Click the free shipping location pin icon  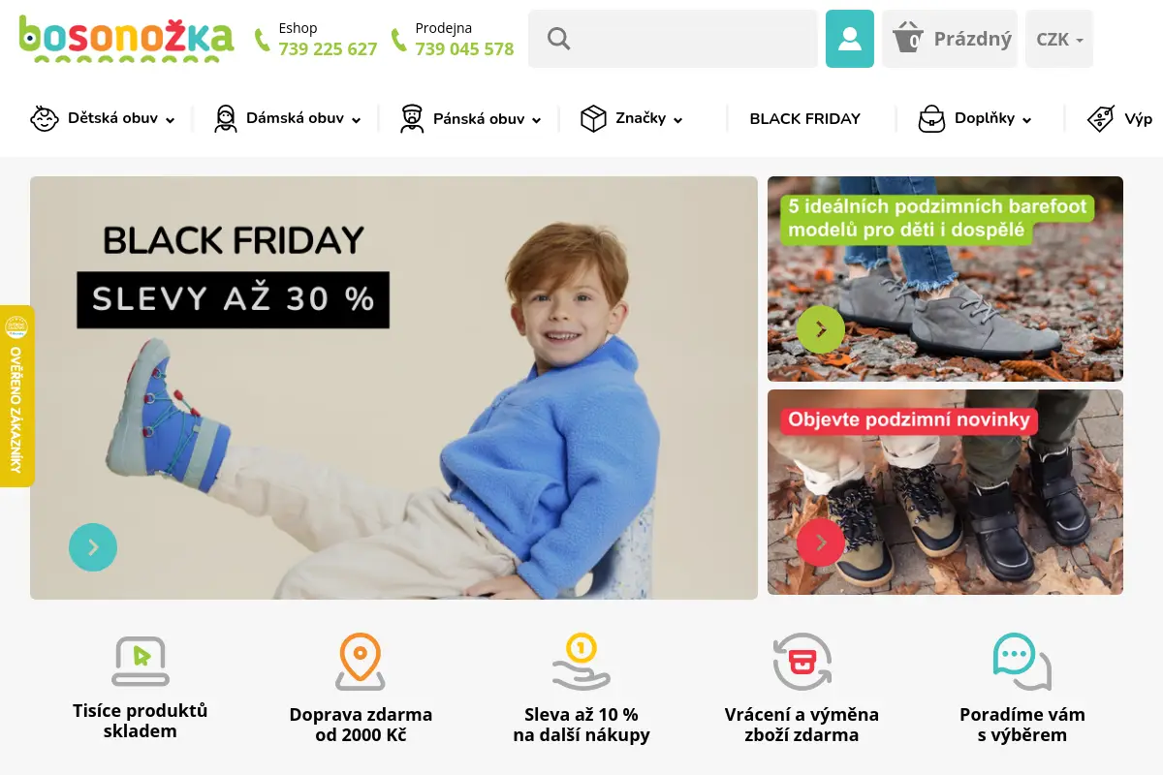tap(360, 662)
